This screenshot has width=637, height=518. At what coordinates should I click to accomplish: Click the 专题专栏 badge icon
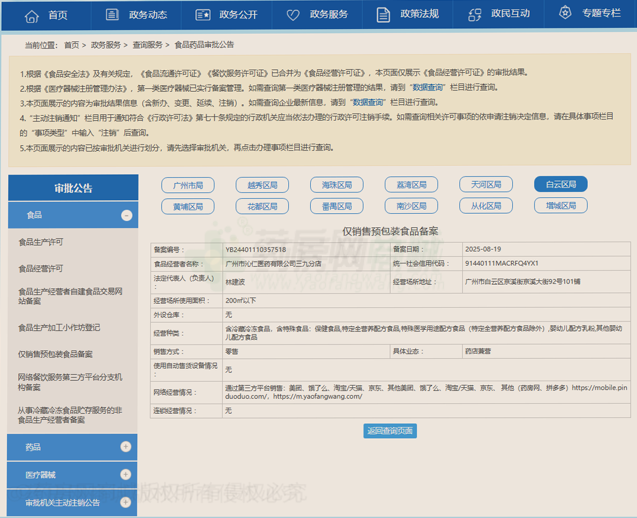pyautogui.click(x=565, y=13)
